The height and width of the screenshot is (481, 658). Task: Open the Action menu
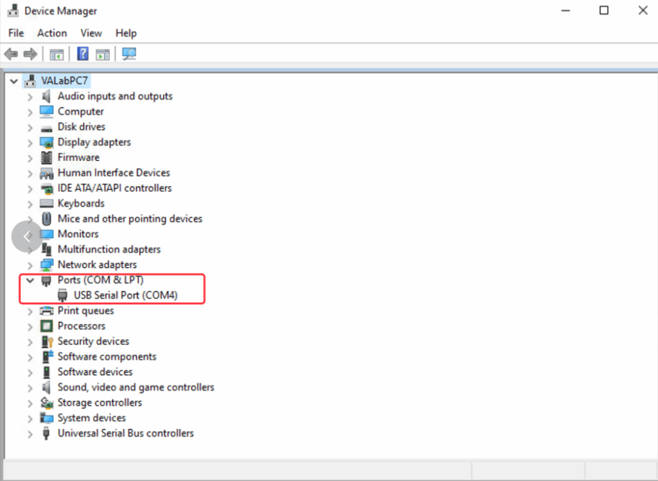point(52,33)
